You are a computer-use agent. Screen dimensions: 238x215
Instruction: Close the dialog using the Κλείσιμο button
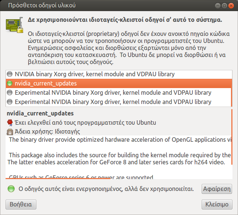(x=217, y=204)
